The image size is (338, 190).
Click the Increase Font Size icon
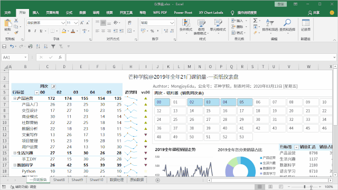tap(82, 23)
